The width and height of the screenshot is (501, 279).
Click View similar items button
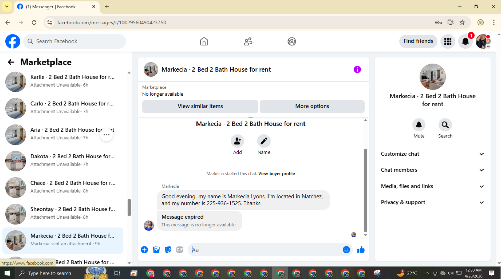(200, 106)
